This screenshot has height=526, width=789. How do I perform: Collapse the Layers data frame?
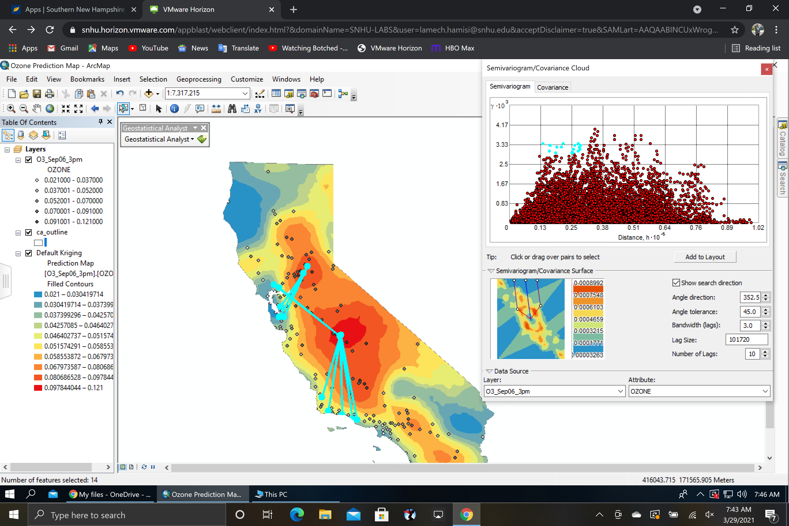tap(7, 150)
